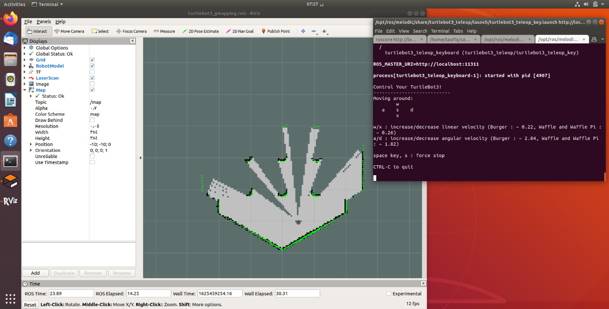Enable the Experimental checkbox in Time panel
The width and height of the screenshot is (609, 309).
click(389, 294)
